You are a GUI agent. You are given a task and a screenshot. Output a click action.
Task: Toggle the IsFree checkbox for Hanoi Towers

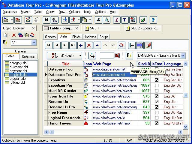coord(157,123)
